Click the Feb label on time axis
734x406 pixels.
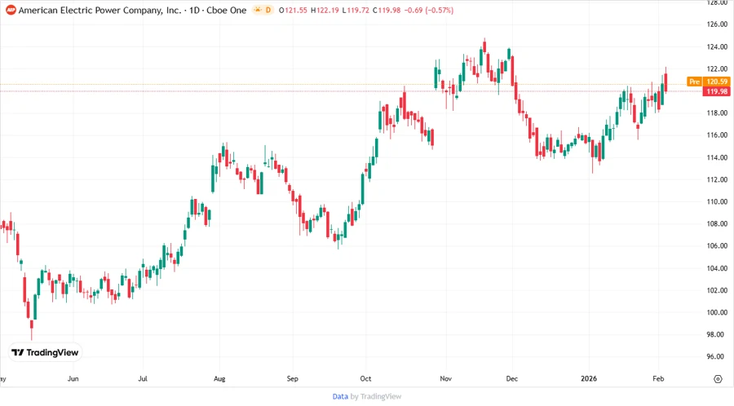657,379
